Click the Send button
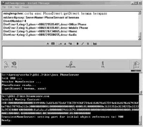143x127 pixels. 136,65
